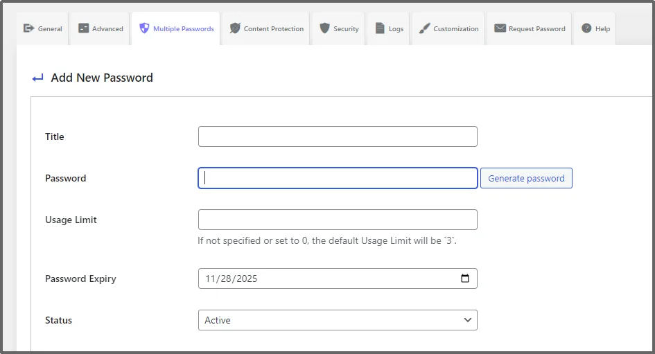Expand the Status dropdown showing Active
Image resolution: width=655 pixels, height=354 pixels.
[x=338, y=320]
